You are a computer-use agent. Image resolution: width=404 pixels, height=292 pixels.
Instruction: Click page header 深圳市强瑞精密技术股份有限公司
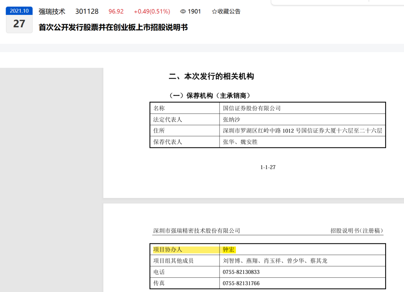pos(197,231)
